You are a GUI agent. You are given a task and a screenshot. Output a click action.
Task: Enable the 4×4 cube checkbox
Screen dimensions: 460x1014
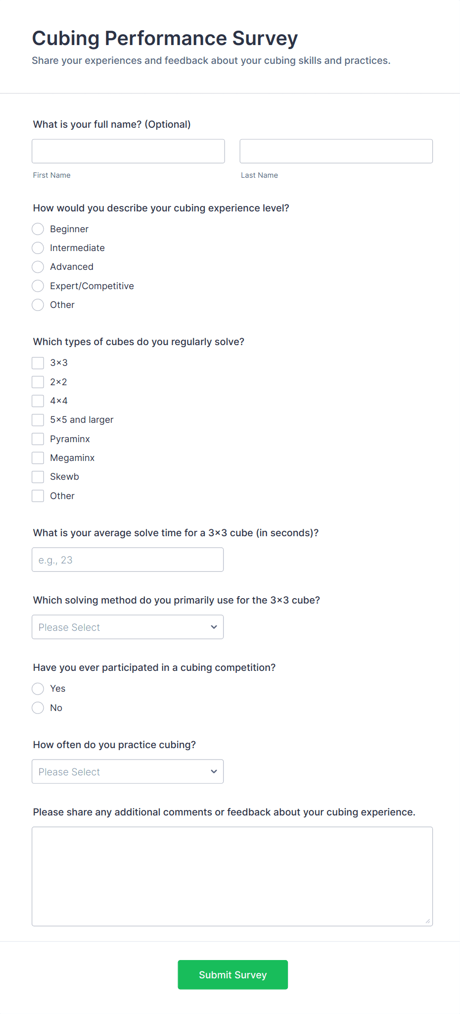point(38,401)
